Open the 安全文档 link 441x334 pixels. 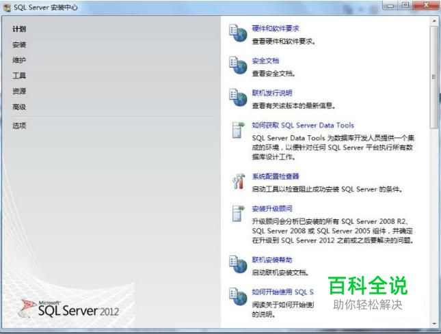(265, 61)
